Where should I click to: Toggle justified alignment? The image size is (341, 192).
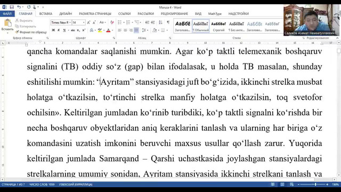pyautogui.click(x=136, y=30)
